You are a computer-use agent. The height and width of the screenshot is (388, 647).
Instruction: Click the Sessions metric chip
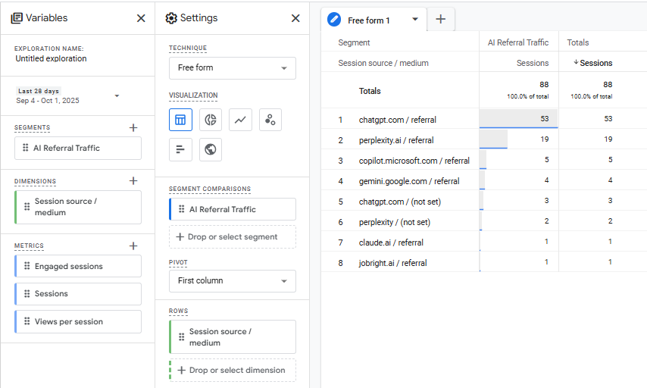click(78, 294)
